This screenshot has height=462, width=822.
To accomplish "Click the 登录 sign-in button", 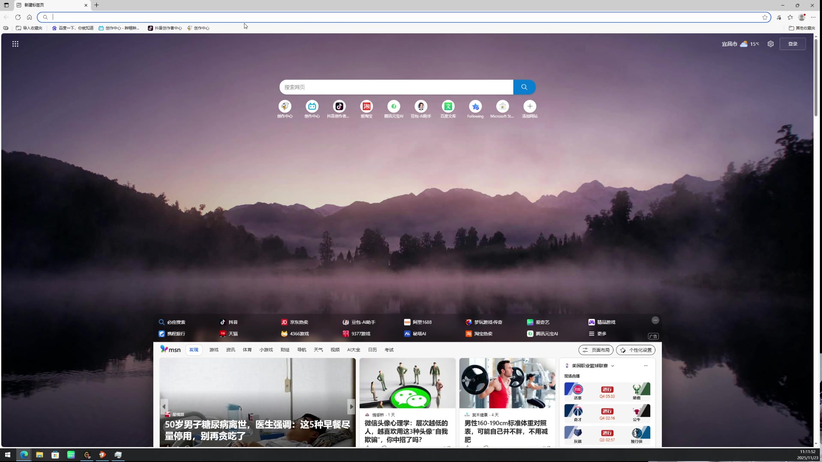I will coord(793,44).
